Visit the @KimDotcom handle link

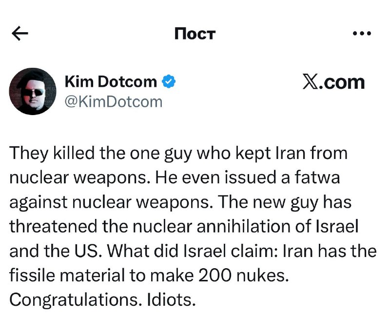tap(113, 101)
